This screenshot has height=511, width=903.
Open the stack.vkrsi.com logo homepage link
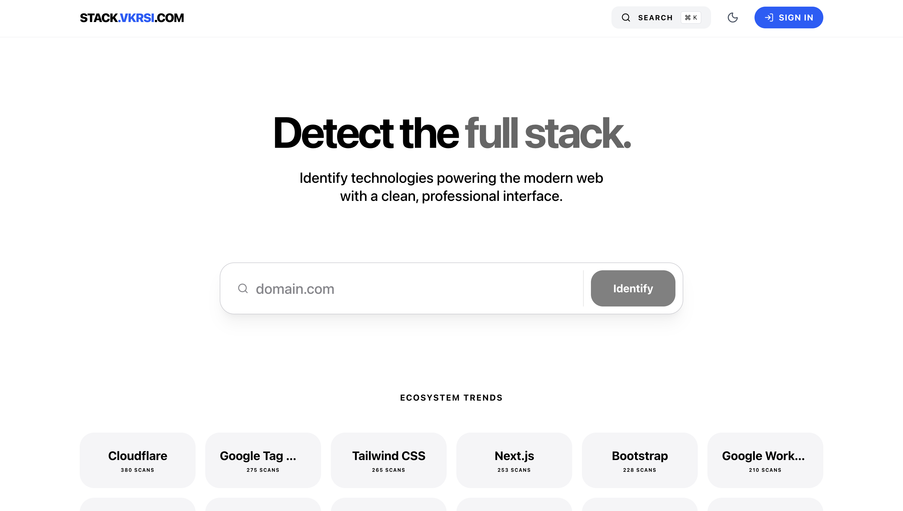pos(132,18)
